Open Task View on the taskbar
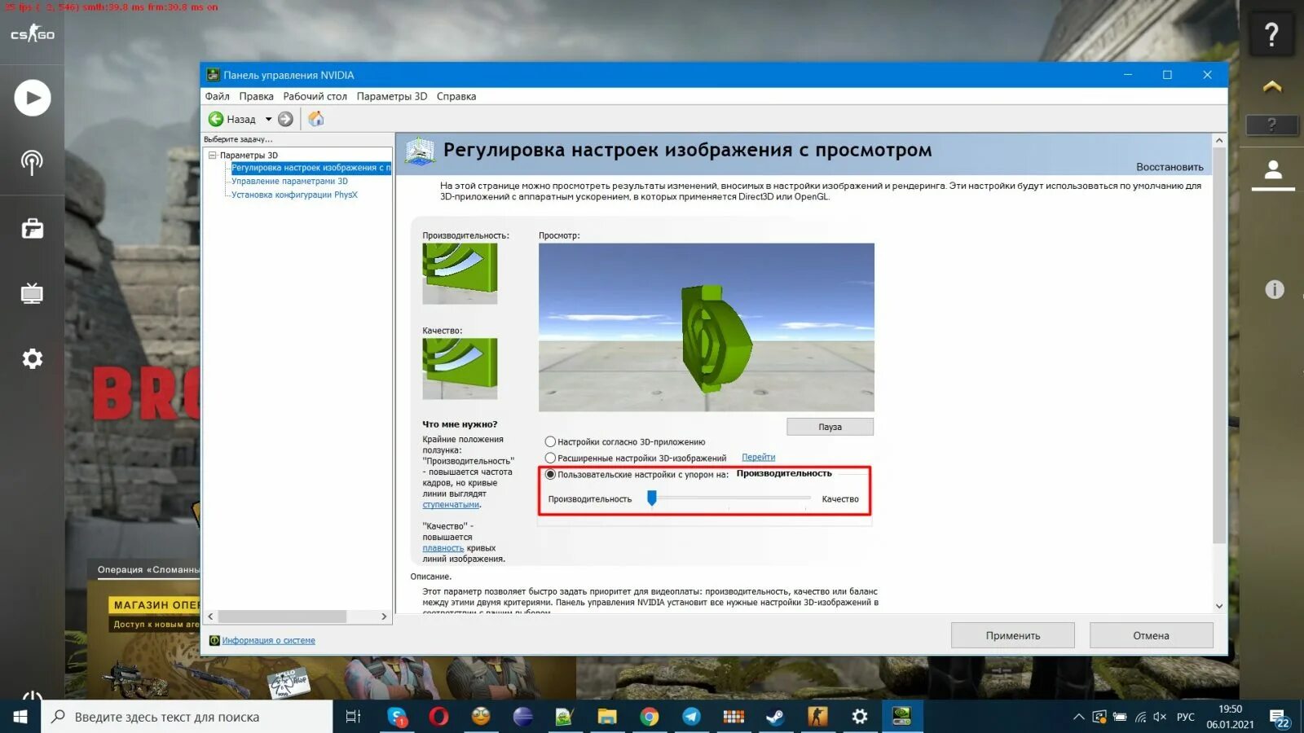 coord(353,717)
